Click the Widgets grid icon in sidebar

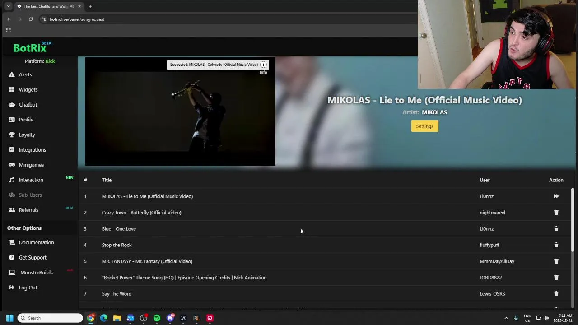[x=12, y=89]
